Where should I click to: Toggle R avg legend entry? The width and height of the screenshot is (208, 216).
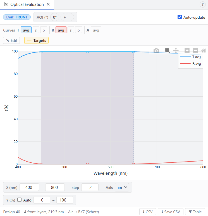[190, 64]
